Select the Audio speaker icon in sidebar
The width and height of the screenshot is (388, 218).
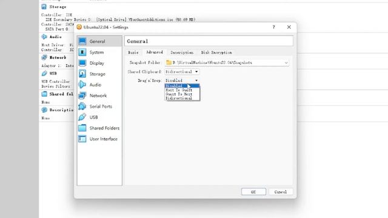pyautogui.click(x=82, y=85)
